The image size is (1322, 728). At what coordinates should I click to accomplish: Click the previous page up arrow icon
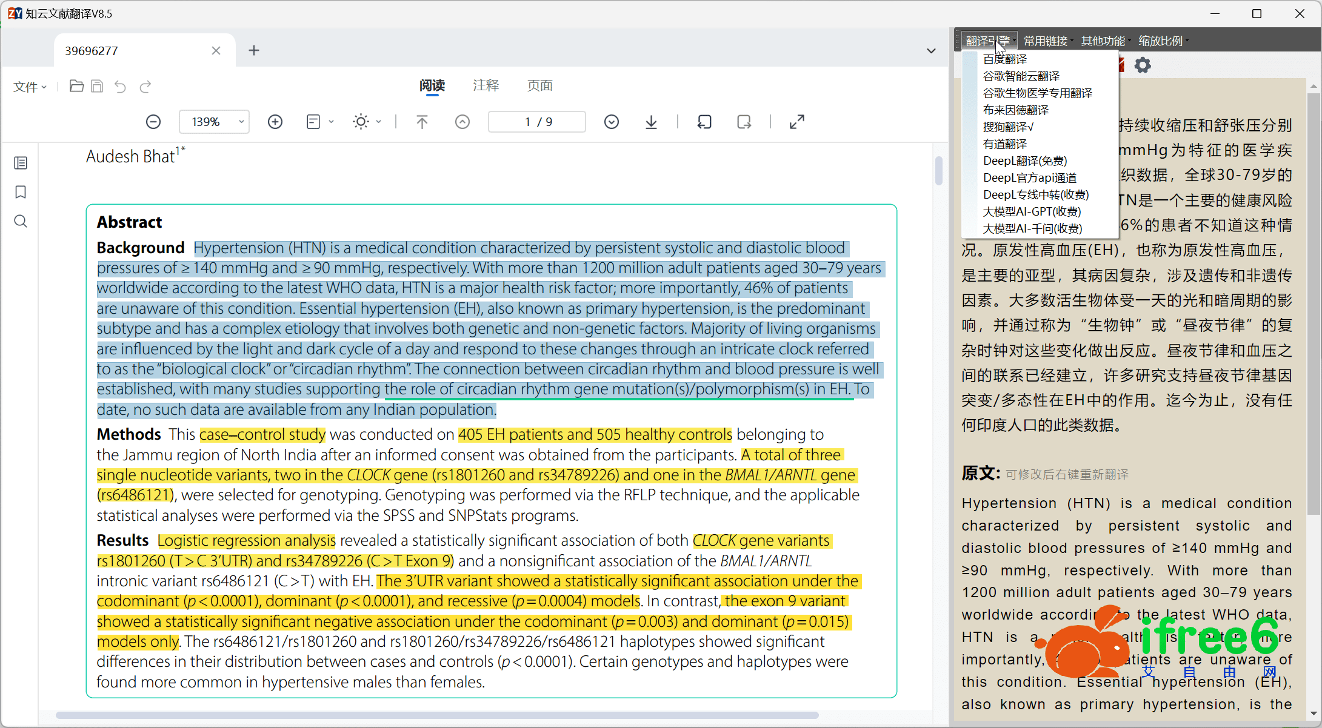click(462, 122)
